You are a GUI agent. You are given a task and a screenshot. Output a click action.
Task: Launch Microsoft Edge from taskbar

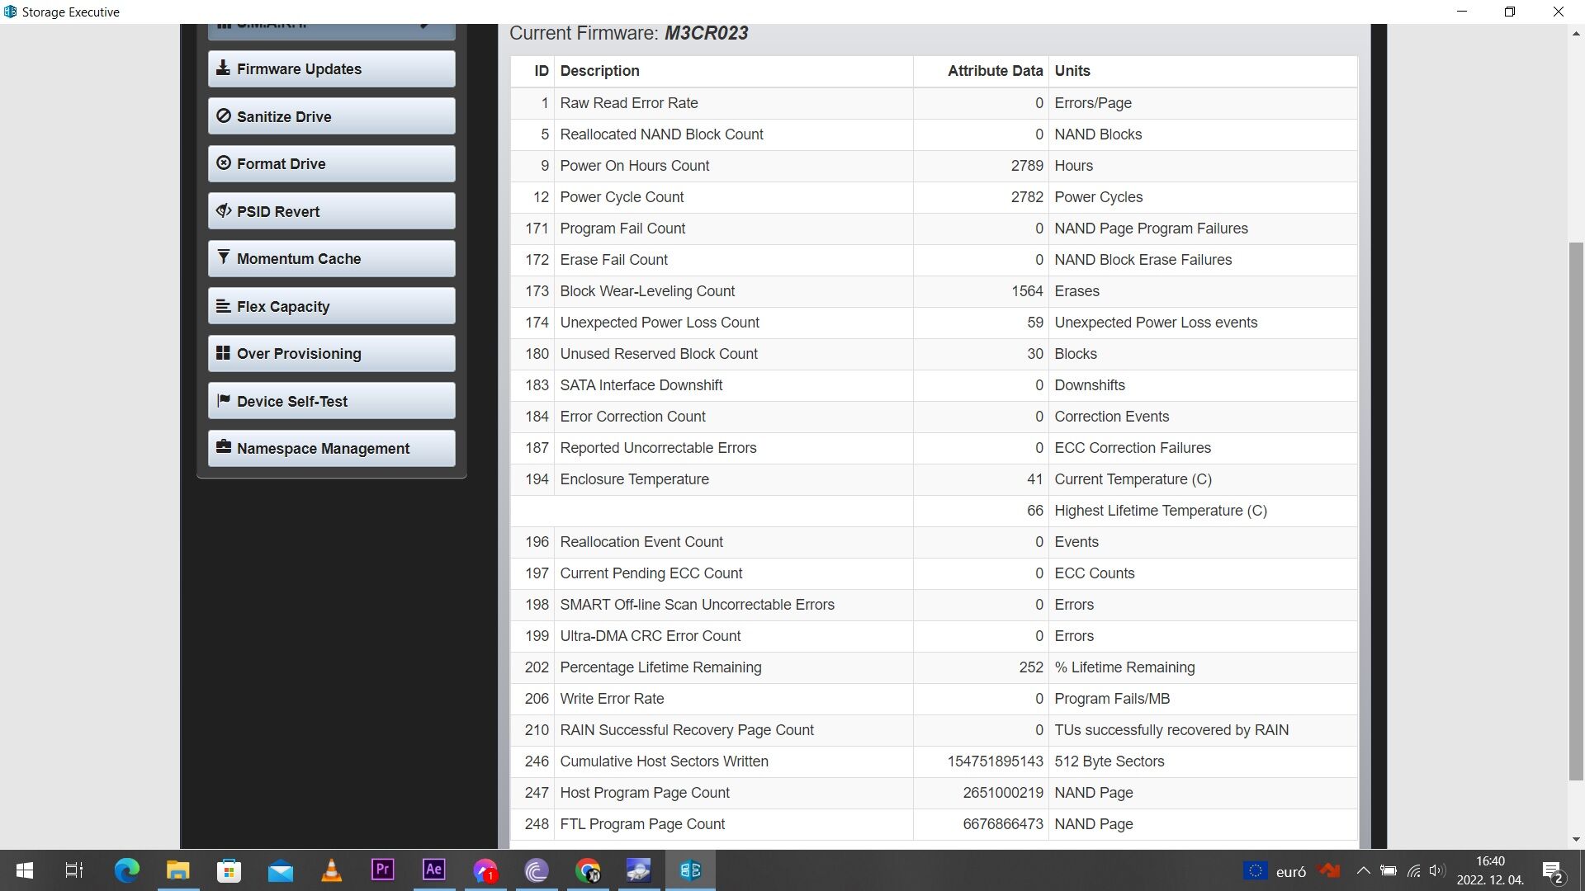(126, 870)
